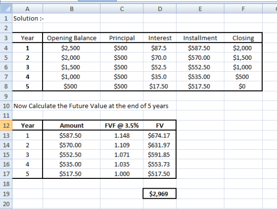This screenshot has width=277, height=209.
Task: Select column E header
Action: click(x=200, y=9)
